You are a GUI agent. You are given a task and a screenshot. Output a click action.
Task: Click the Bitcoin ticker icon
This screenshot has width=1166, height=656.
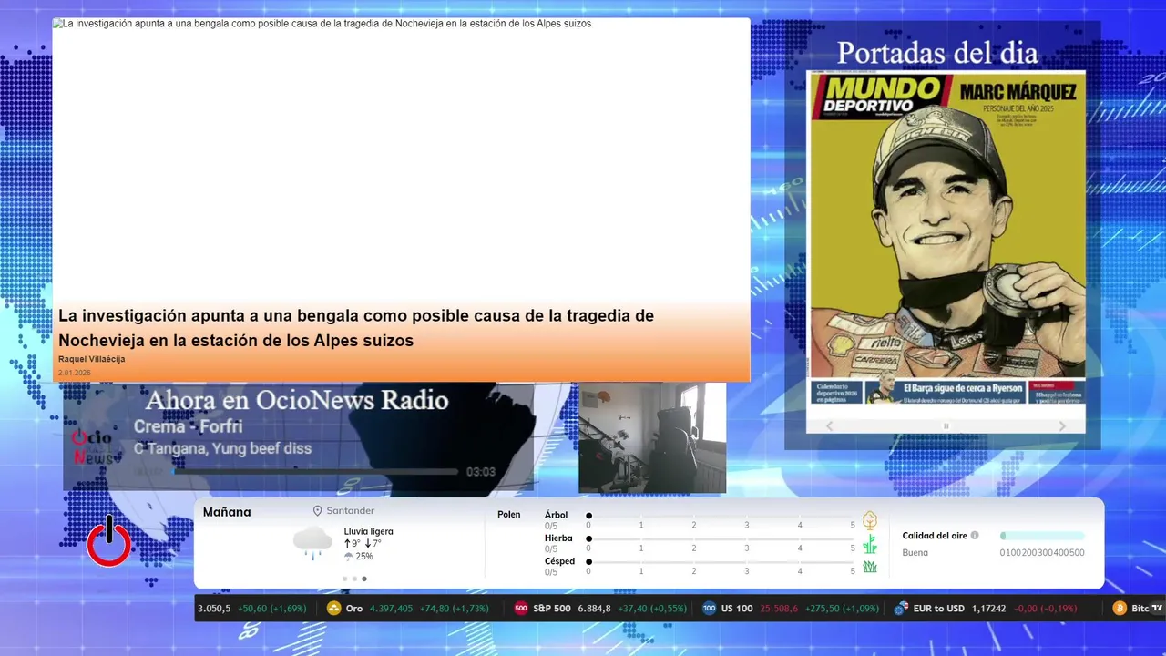coord(1120,609)
